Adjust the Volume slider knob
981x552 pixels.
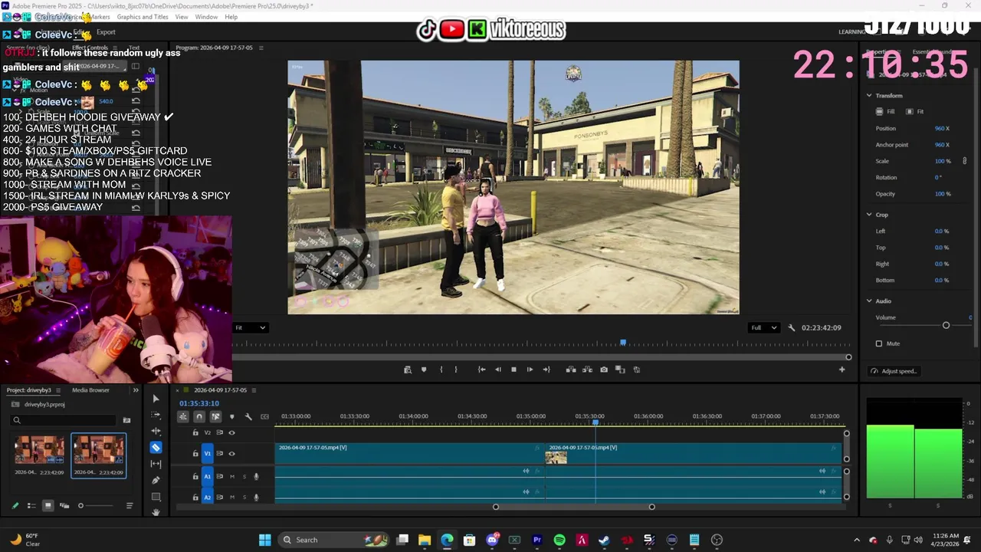pyautogui.click(x=946, y=326)
